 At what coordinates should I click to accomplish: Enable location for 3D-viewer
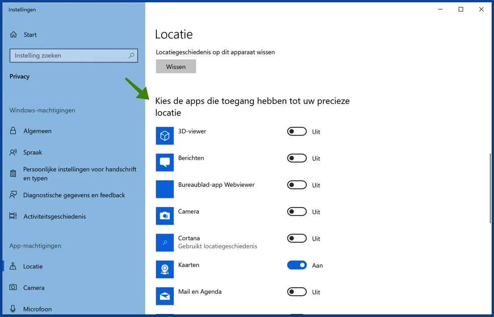297,132
